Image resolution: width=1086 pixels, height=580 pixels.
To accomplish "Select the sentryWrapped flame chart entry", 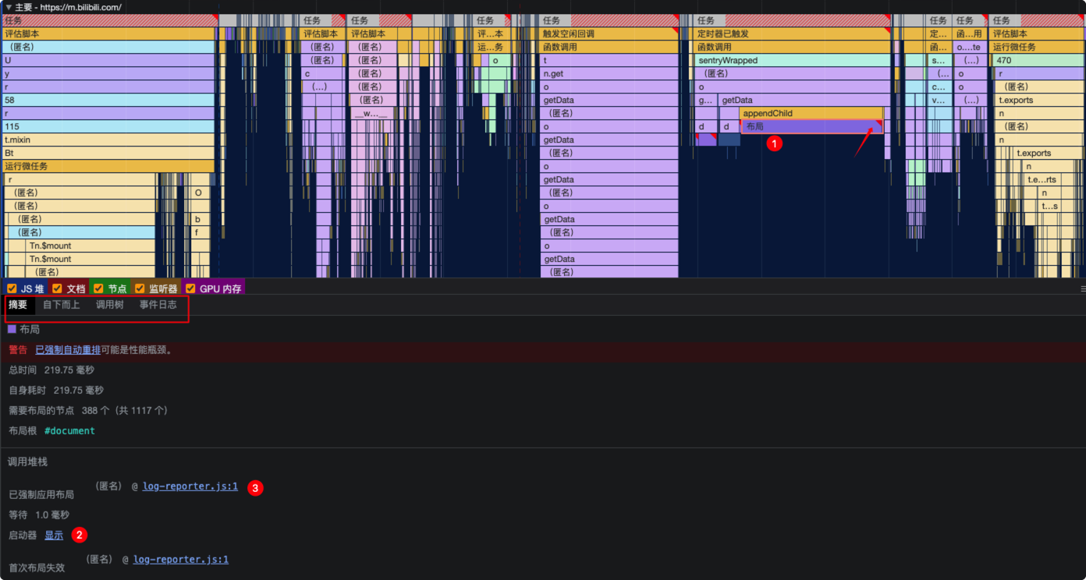I will coord(792,60).
